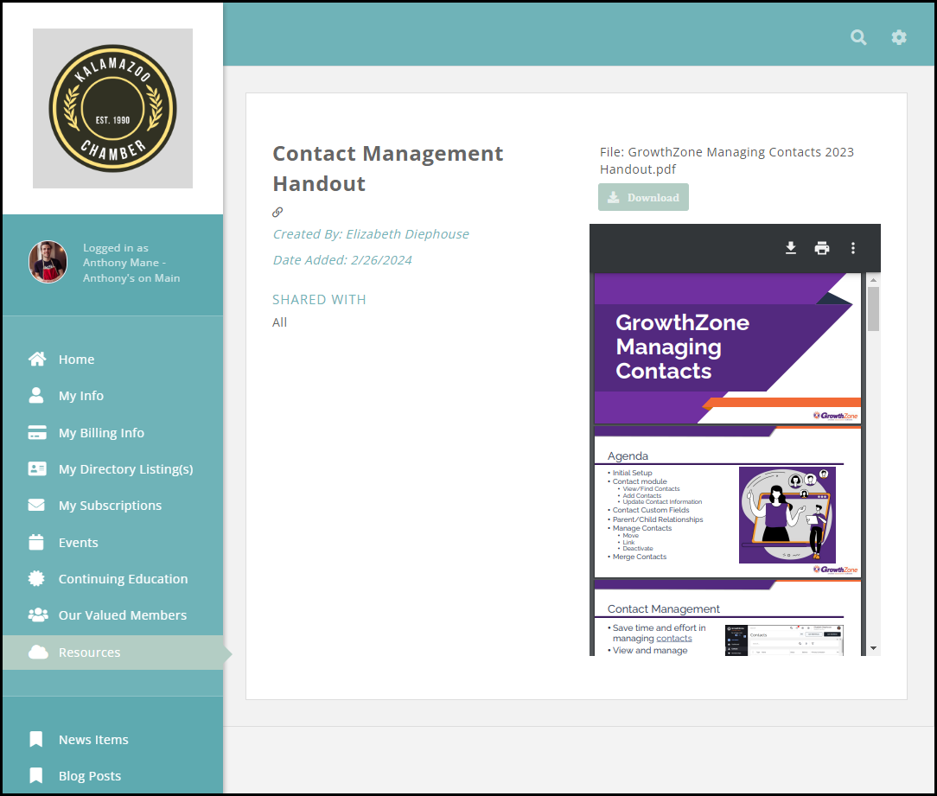Click the PDF scrollbar down arrow
The height and width of the screenshot is (796, 937).
click(x=873, y=647)
